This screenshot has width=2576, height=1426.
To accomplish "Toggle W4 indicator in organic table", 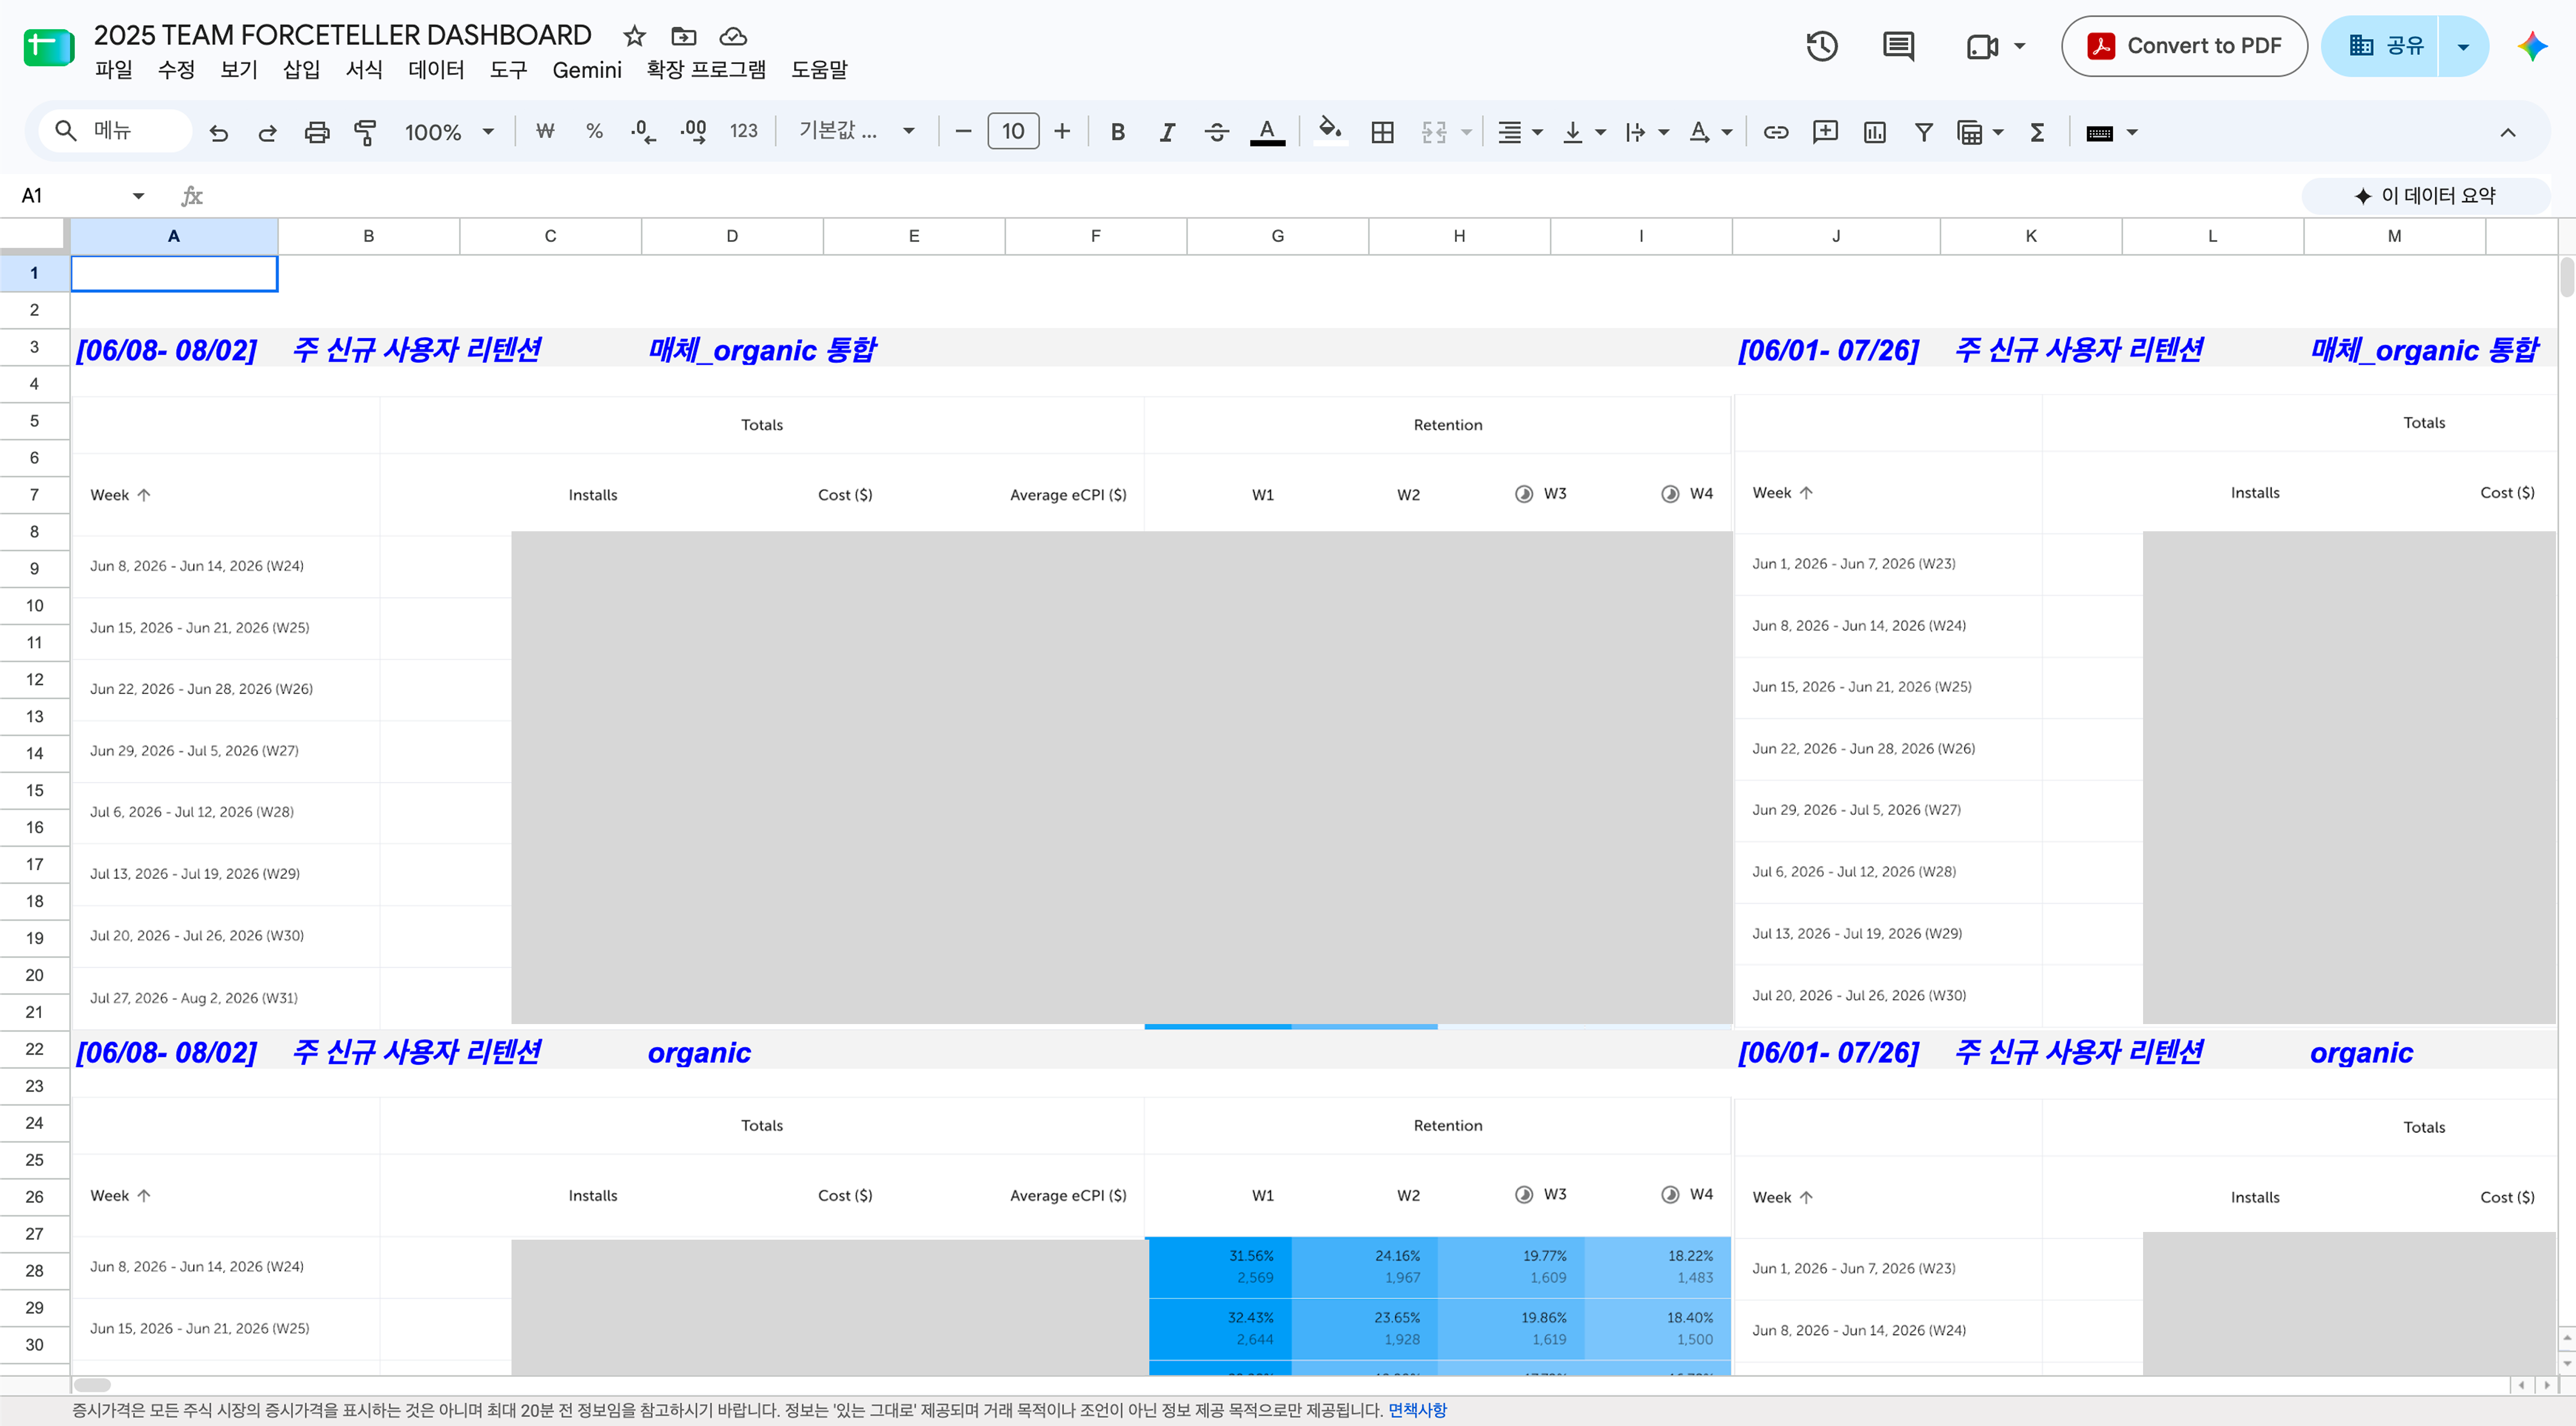I will pos(1670,1194).
